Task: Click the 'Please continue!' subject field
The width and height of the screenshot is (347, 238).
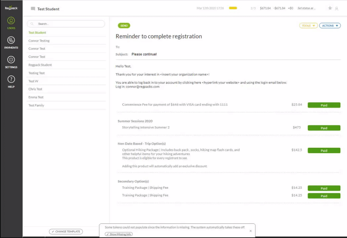Action: click(144, 54)
